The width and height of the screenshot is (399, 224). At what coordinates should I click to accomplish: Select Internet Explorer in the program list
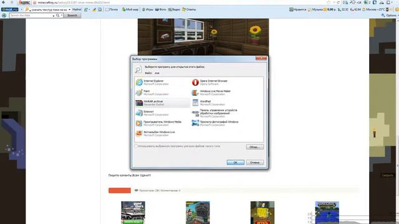[162, 82]
